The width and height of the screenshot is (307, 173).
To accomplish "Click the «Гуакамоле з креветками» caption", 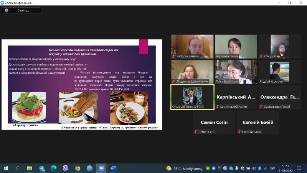I will click(79, 128).
